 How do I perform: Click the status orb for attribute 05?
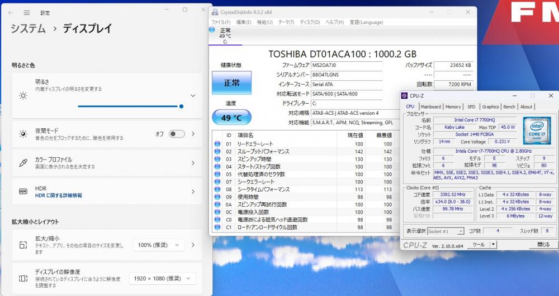pyautogui.click(x=217, y=174)
